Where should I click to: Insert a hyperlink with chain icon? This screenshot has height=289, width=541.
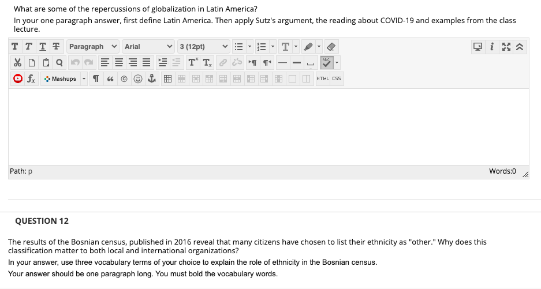(x=223, y=62)
